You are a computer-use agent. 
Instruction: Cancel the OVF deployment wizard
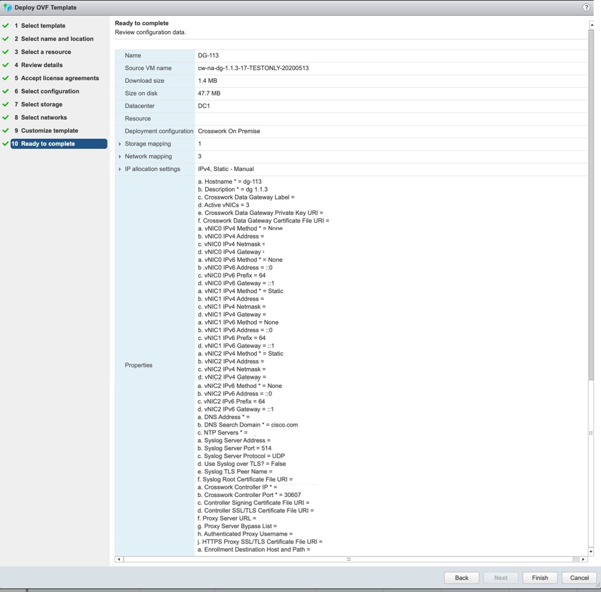[x=579, y=578]
